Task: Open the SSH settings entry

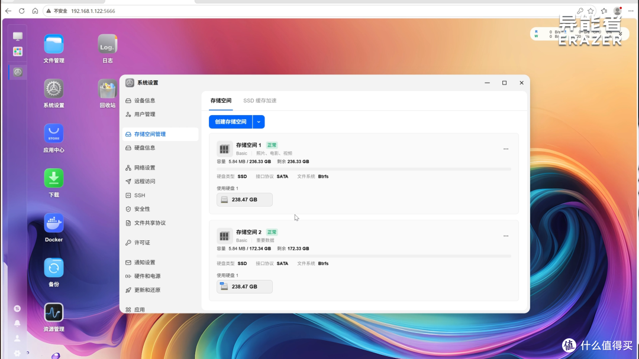Action: pyautogui.click(x=160, y=195)
